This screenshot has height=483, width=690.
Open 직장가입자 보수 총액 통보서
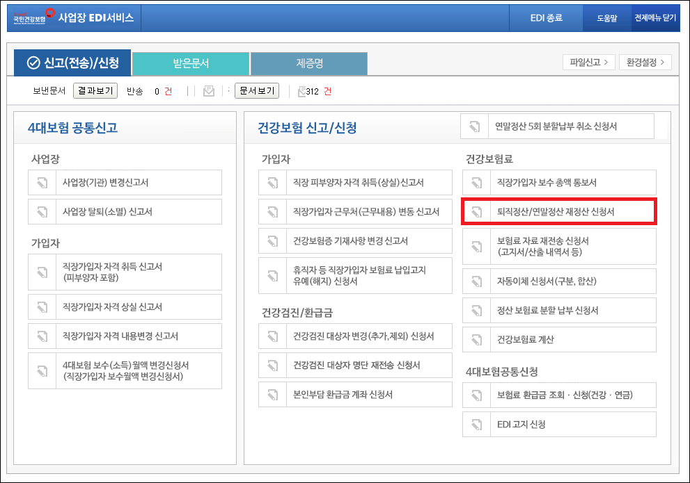click(559, 183)
